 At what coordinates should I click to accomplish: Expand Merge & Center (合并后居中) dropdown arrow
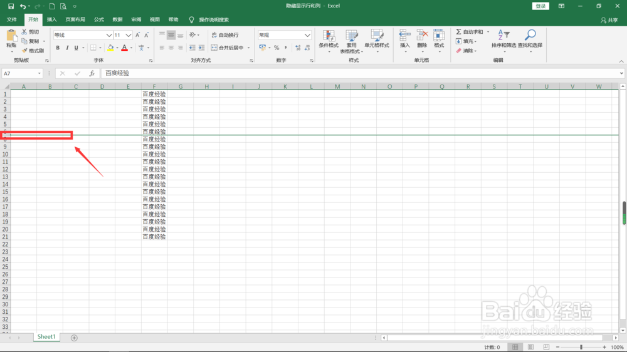click(249, 48)
